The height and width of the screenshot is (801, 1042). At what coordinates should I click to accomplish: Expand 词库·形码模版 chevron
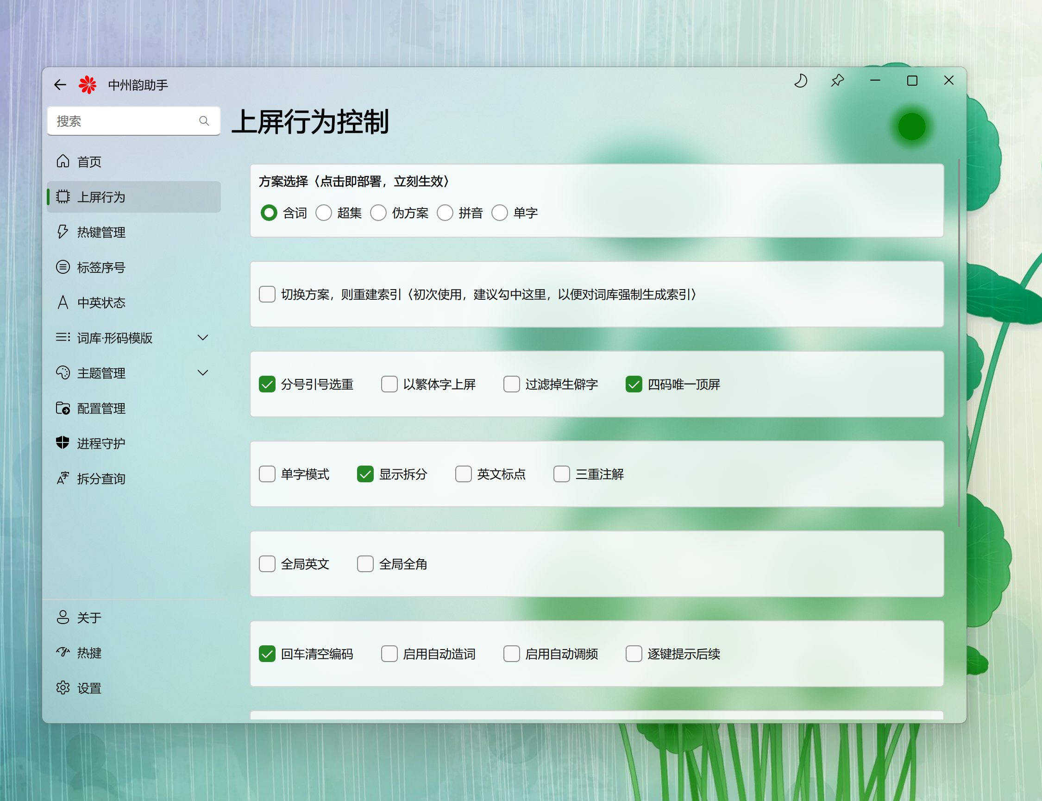tap(202, 338)
